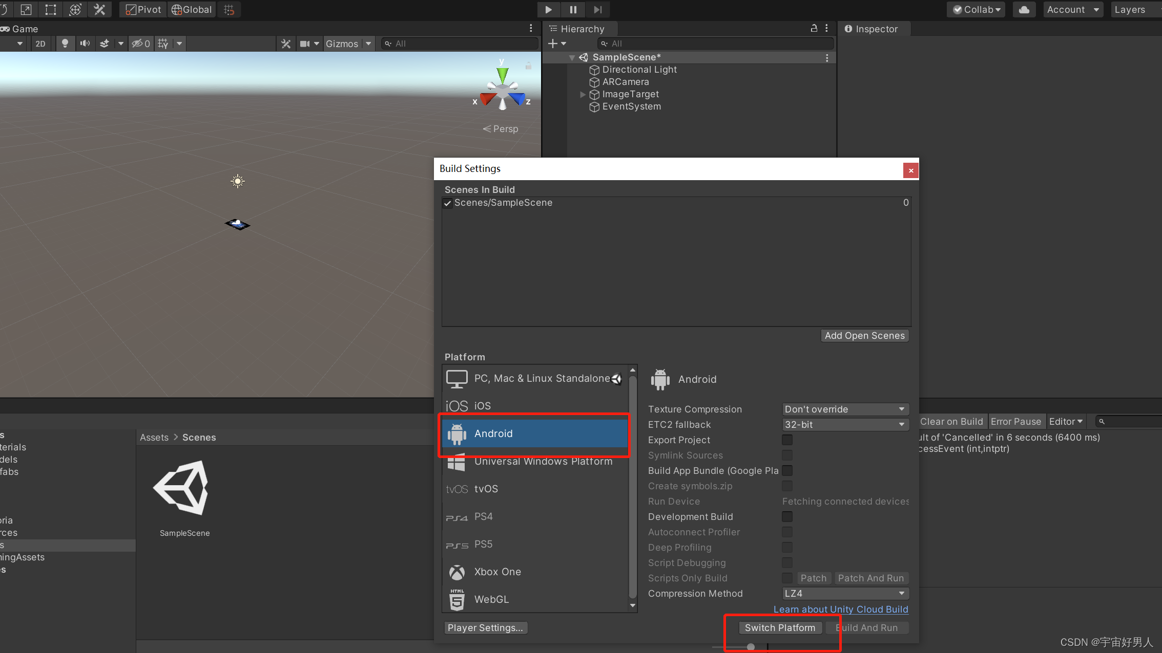
Task: Click the blue Z axis gizmo cone
Action: tap(517, 98)
